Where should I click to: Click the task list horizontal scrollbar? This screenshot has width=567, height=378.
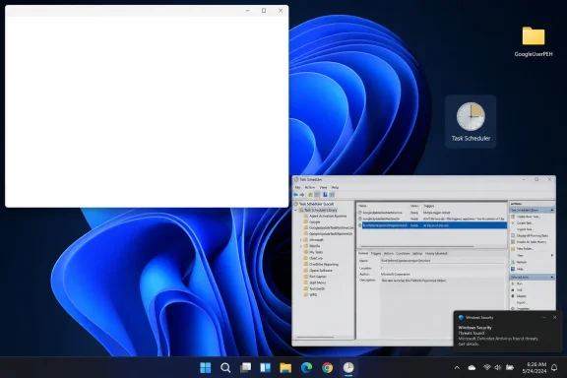(417, 247)
